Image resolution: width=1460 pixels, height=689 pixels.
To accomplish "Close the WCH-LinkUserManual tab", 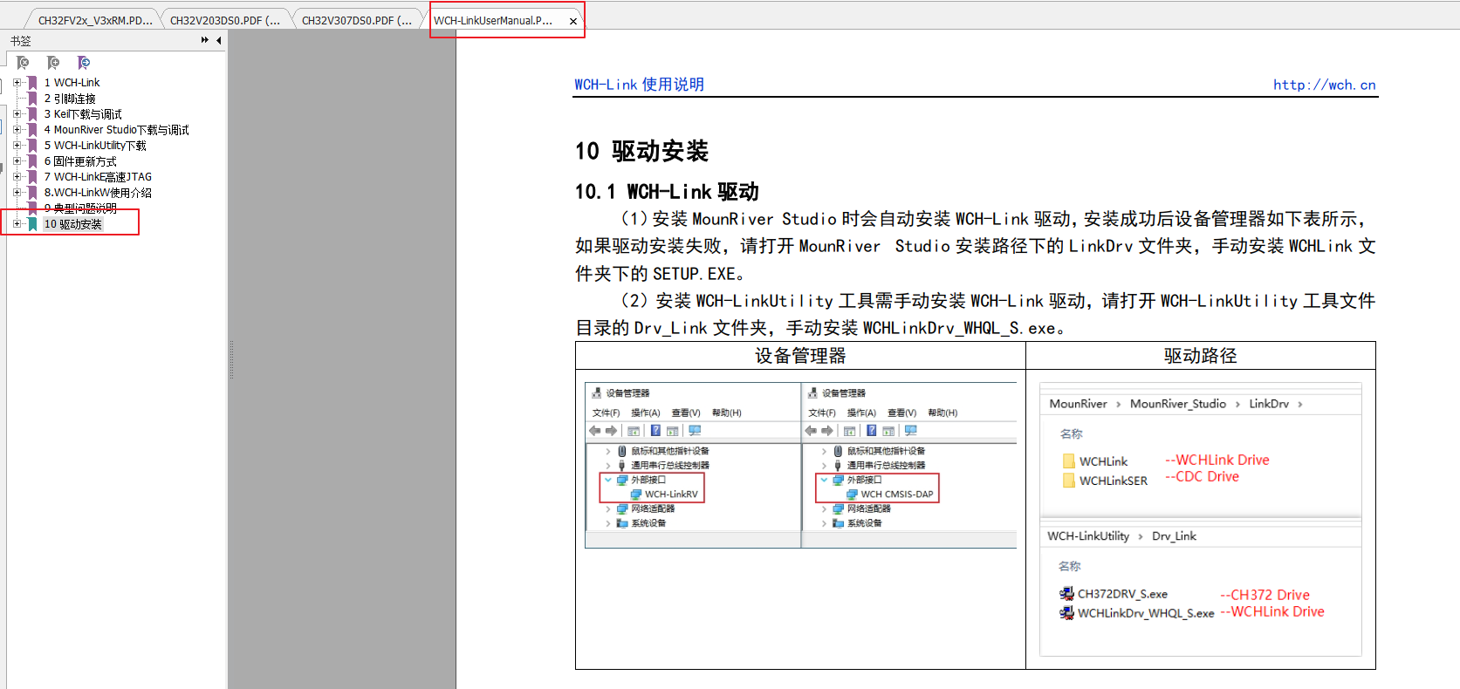I will pyautogui.click(x=573, y=21).
